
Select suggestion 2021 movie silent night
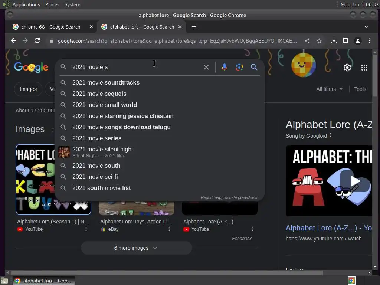(x=160, y=152)
